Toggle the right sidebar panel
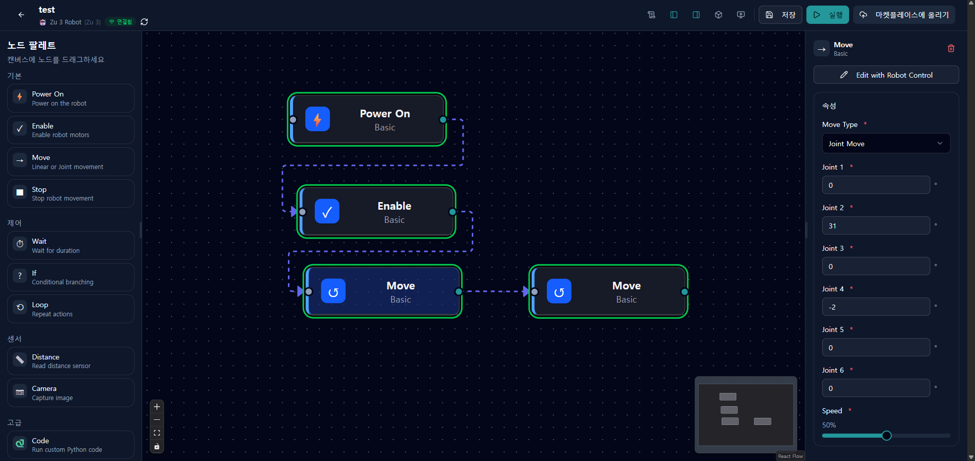The height and width of the screenshot is (461, 975). (x=696, y=15)
